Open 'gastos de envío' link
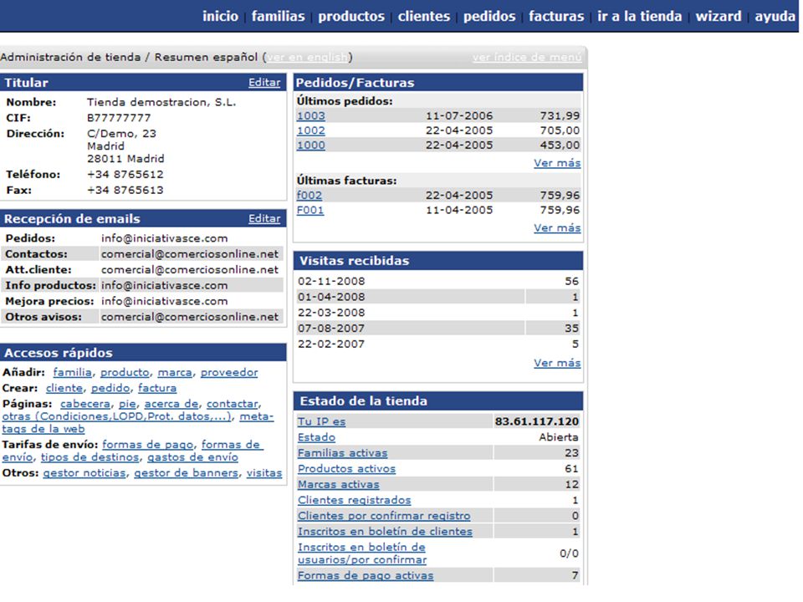Viewport: 803px width, 602px height. 192,457
